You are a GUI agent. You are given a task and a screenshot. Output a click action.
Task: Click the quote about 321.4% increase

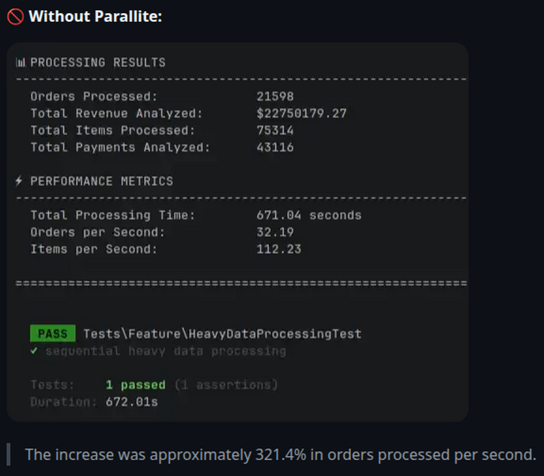pos(280,454)
